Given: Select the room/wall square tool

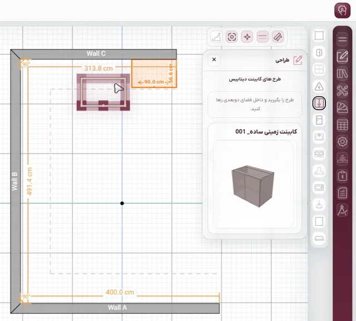Looking at the screenshot, I should 319,36.
